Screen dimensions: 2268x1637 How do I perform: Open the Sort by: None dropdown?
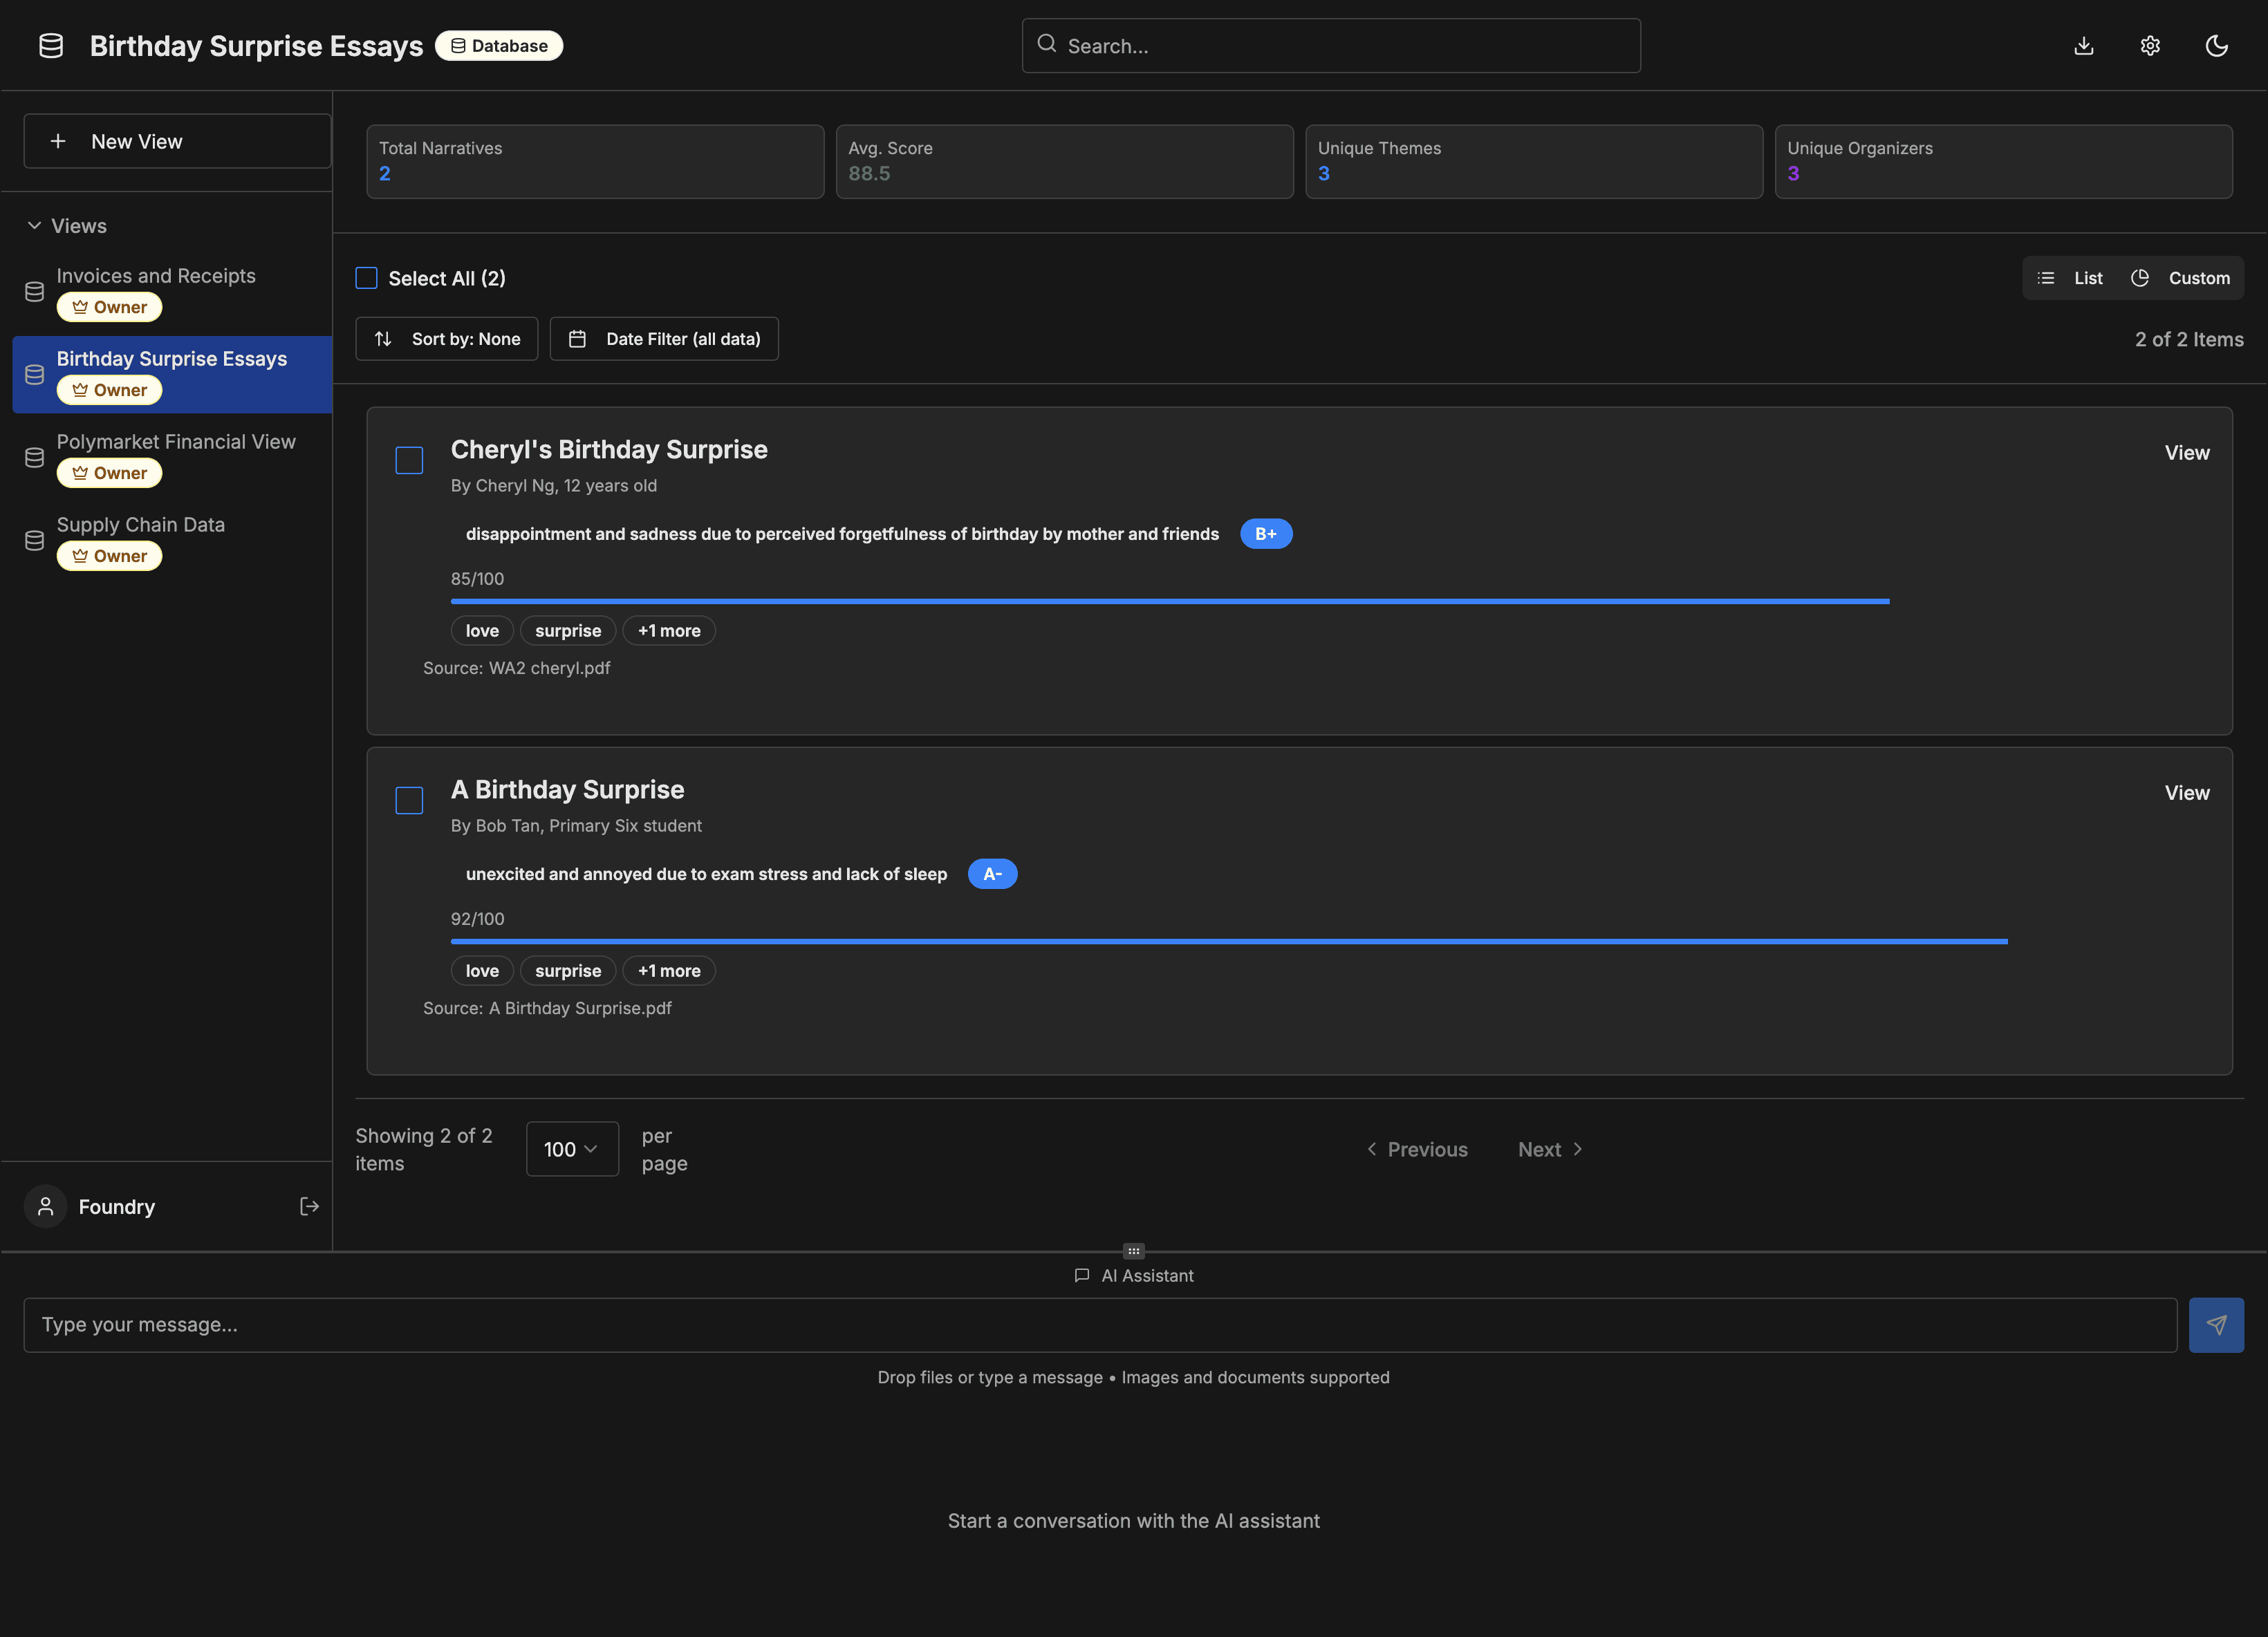446,339
